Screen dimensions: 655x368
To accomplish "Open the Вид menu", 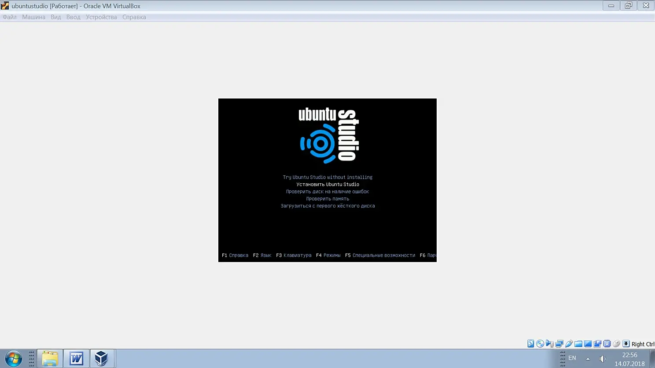I will (56, 17).
